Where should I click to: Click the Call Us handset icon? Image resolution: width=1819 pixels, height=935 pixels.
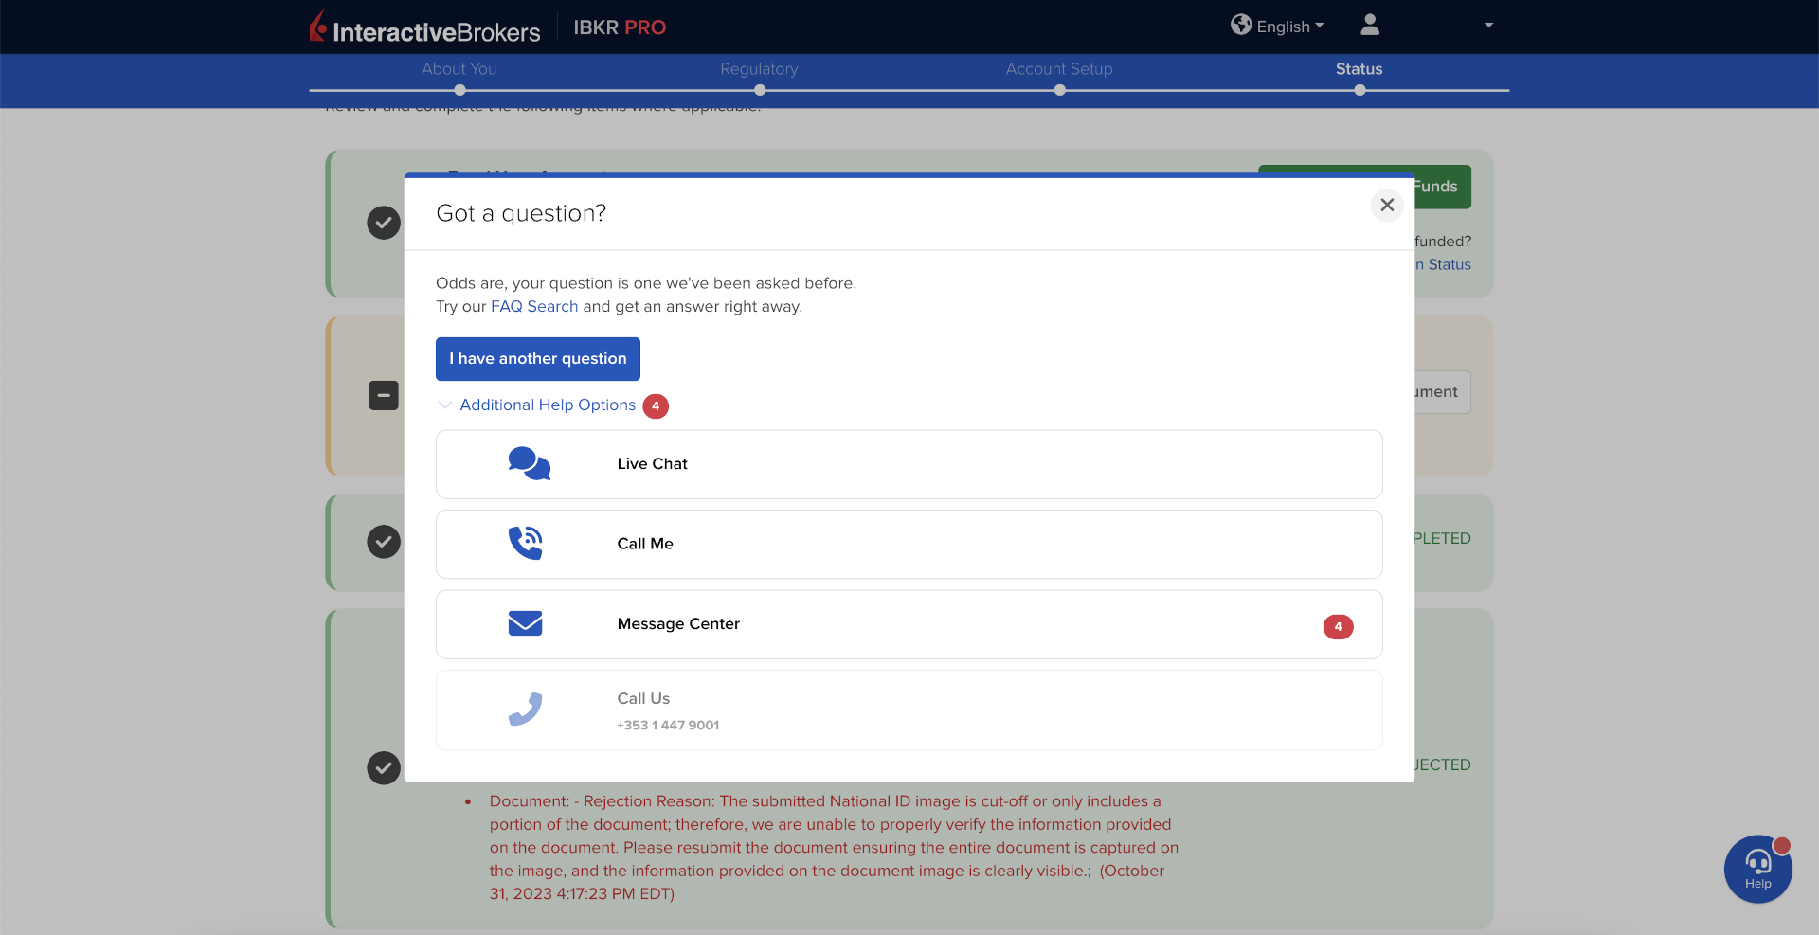point(525,710)
